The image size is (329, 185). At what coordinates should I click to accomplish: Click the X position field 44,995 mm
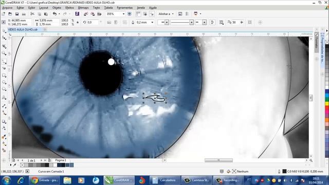tap(20, 21)
